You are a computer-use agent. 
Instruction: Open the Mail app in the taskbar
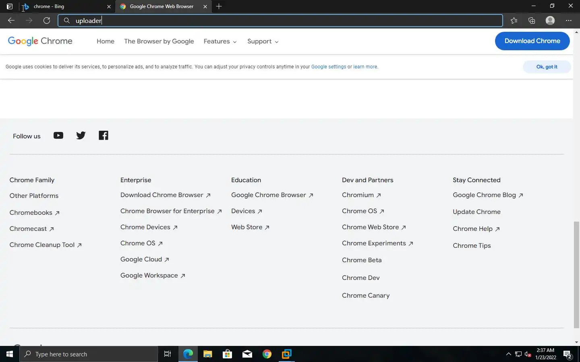pyautogui.click(x=247, y=354)
